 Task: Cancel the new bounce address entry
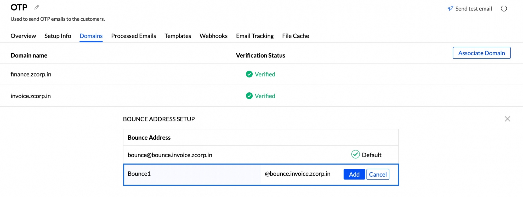pyautogui.click(x=378, y=175)
